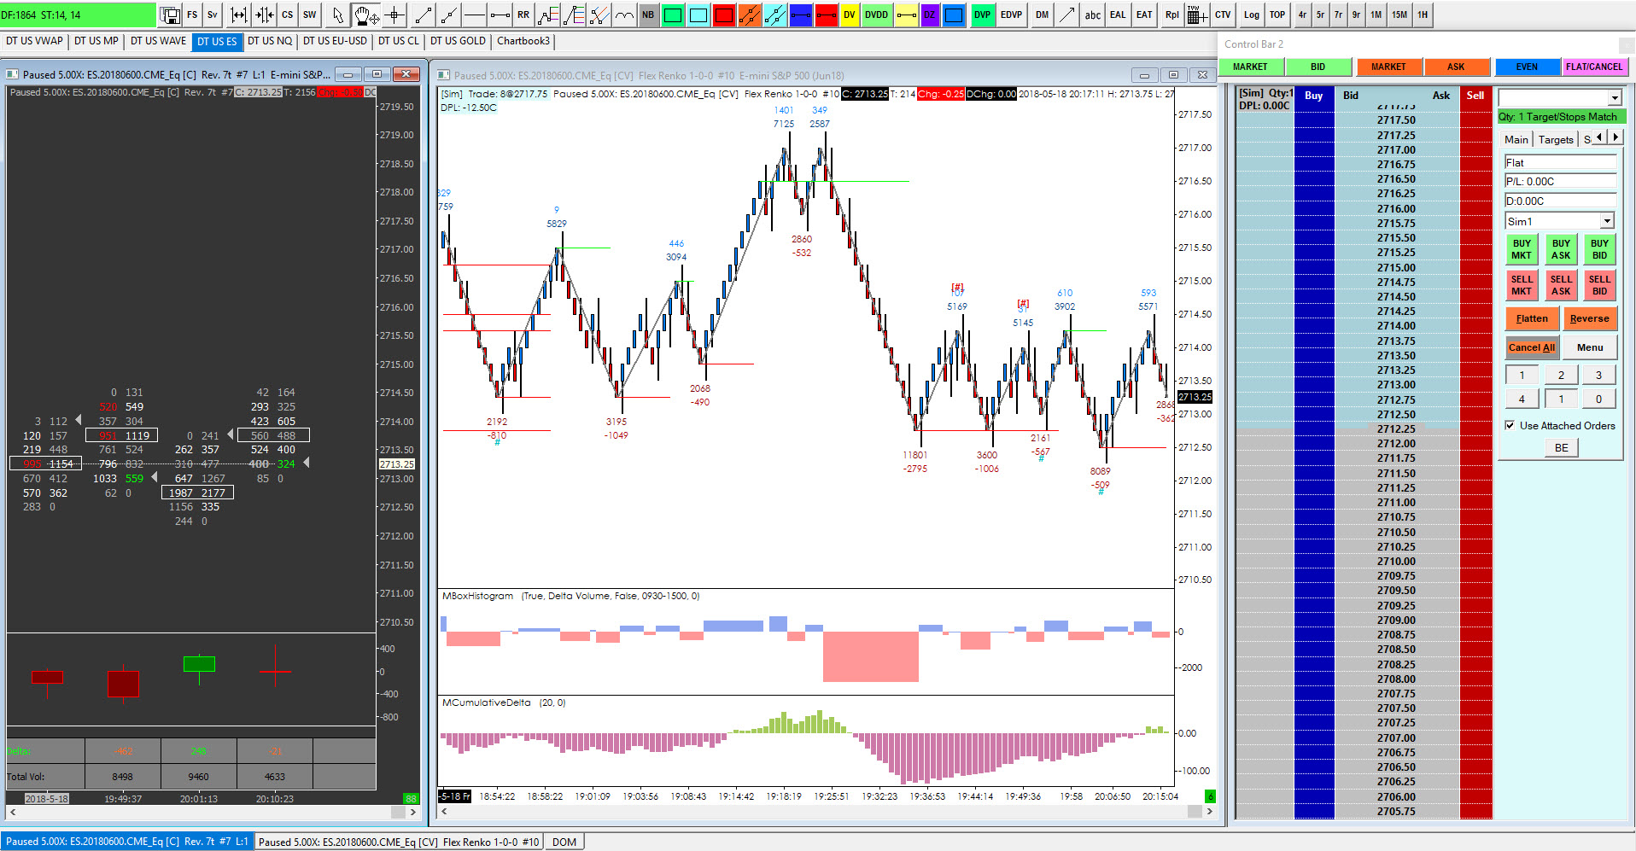This screenshot has width=1636, height=851.
Task: Open the empty combo box above Qty label
Action: (x=1615, y=98)
